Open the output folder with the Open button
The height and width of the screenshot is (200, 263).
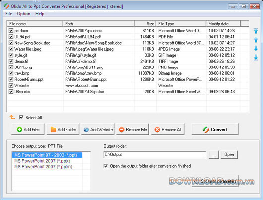[x=229, y=154]
